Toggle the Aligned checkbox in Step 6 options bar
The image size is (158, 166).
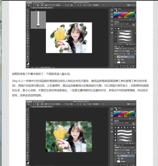(x=88, y=104)
